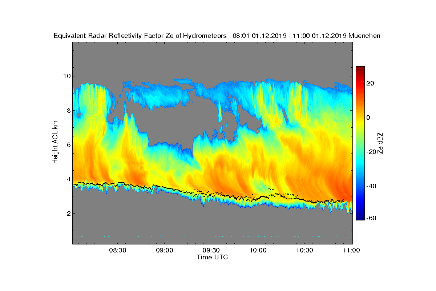Click the plot title text
Image resolution: width=436 pixels, height=291 pixels.
[217, 36]
